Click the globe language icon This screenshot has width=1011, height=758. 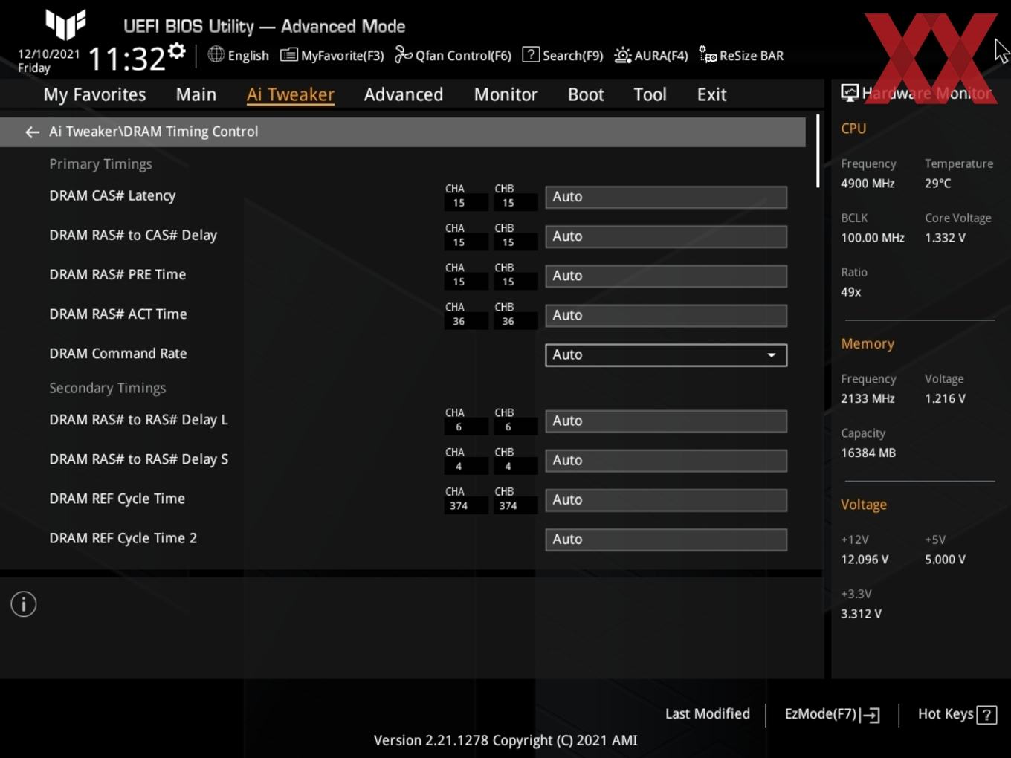216,54
